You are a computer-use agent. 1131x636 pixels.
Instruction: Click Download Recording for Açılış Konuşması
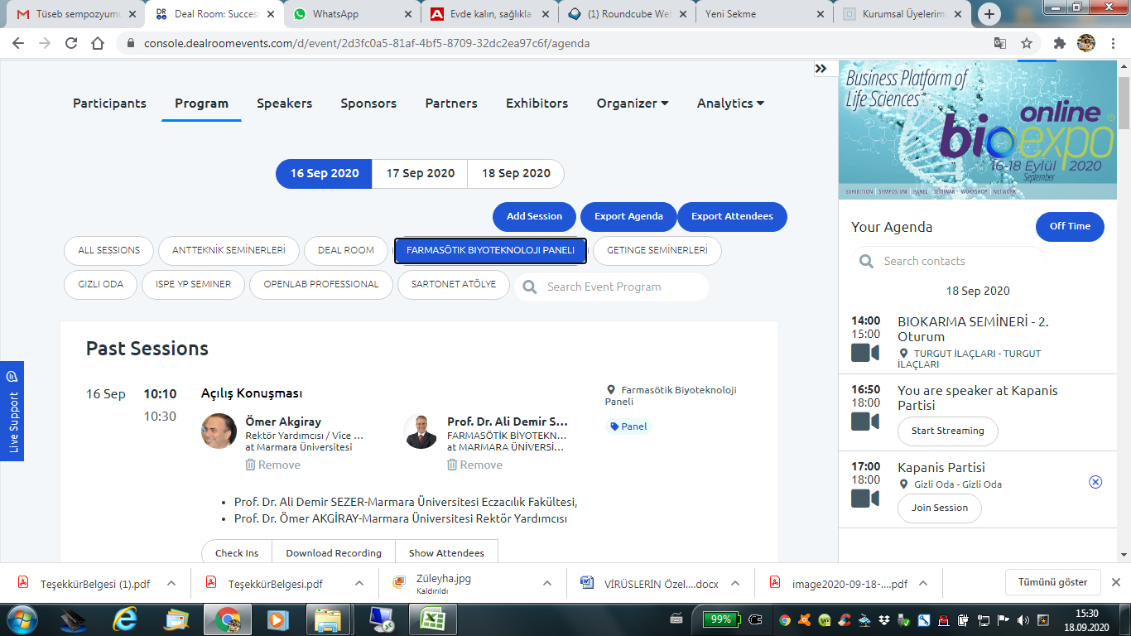tap(334, 553)
